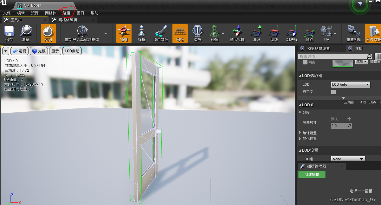Click the 搜索详情 search field
The height and width of the screenshot is (205, 381).
click(333, 56)
